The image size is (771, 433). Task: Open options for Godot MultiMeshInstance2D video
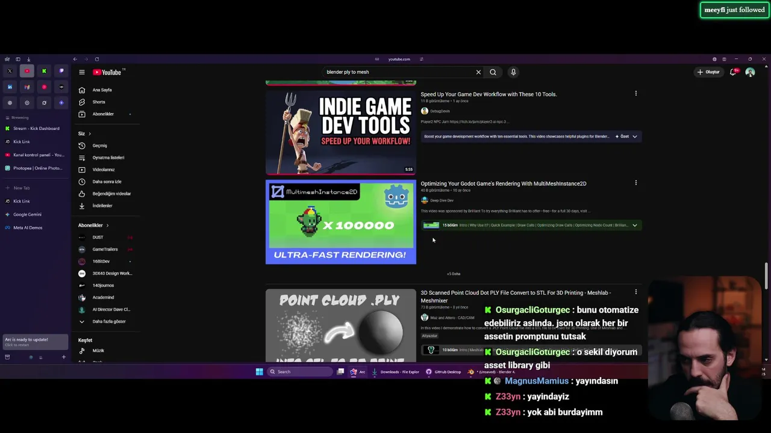click(635, 183)
